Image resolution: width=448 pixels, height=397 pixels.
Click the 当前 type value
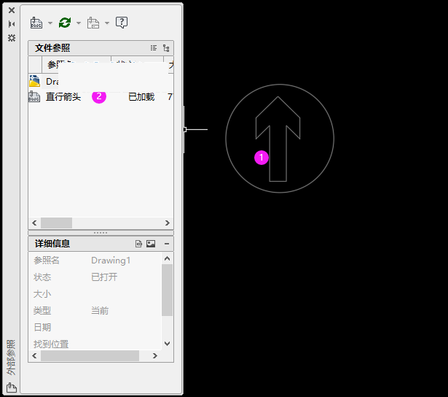point(100,311)
